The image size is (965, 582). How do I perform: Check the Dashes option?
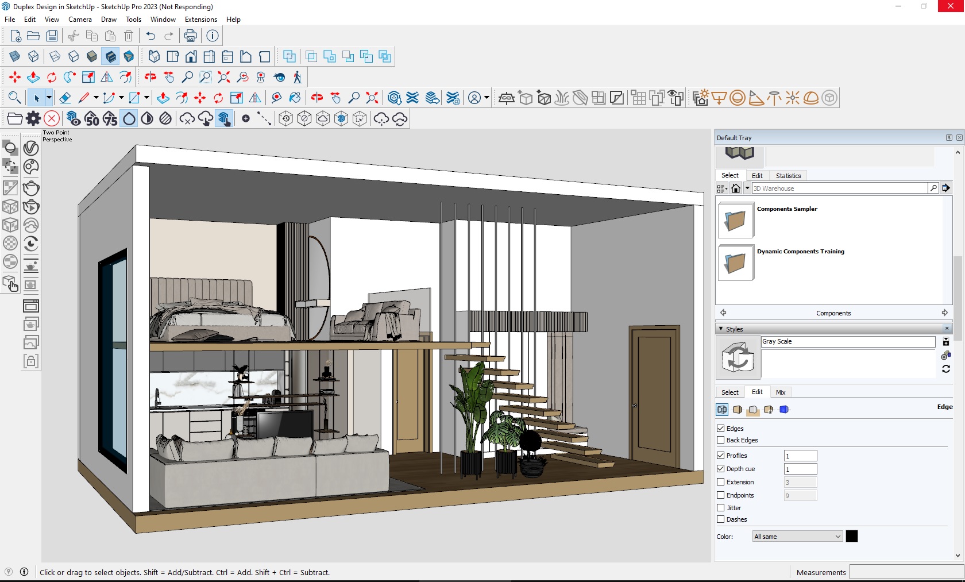tap(721, 519)
